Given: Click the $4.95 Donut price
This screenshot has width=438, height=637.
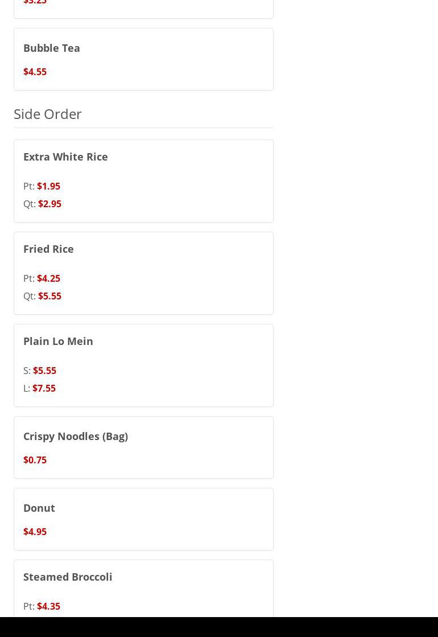Looking at the screenshot, I should pos(35,532).
